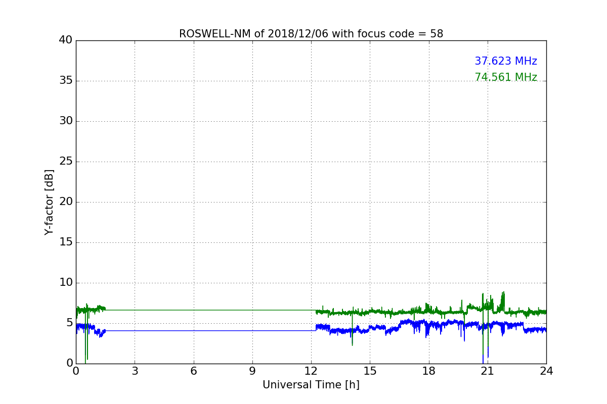Click the x-axis tick label 24

(546, 371)
